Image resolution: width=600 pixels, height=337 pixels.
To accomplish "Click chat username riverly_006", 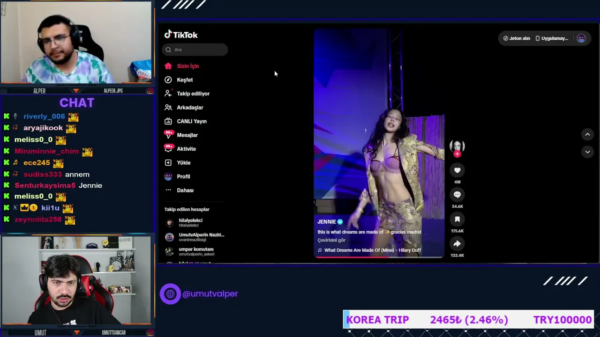I will click(x=44, y=117).
